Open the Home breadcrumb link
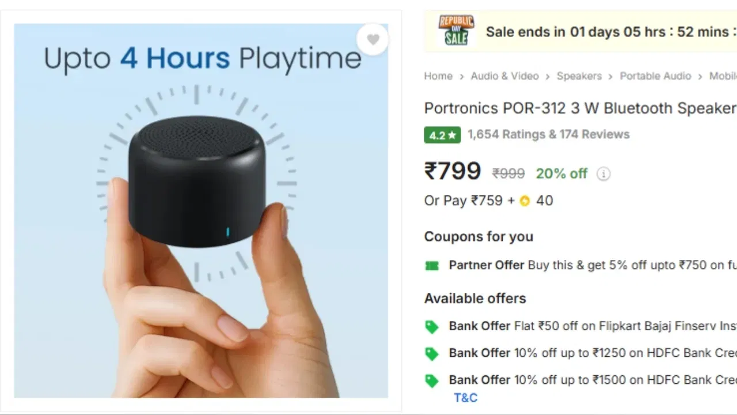 tap(438, 76)
